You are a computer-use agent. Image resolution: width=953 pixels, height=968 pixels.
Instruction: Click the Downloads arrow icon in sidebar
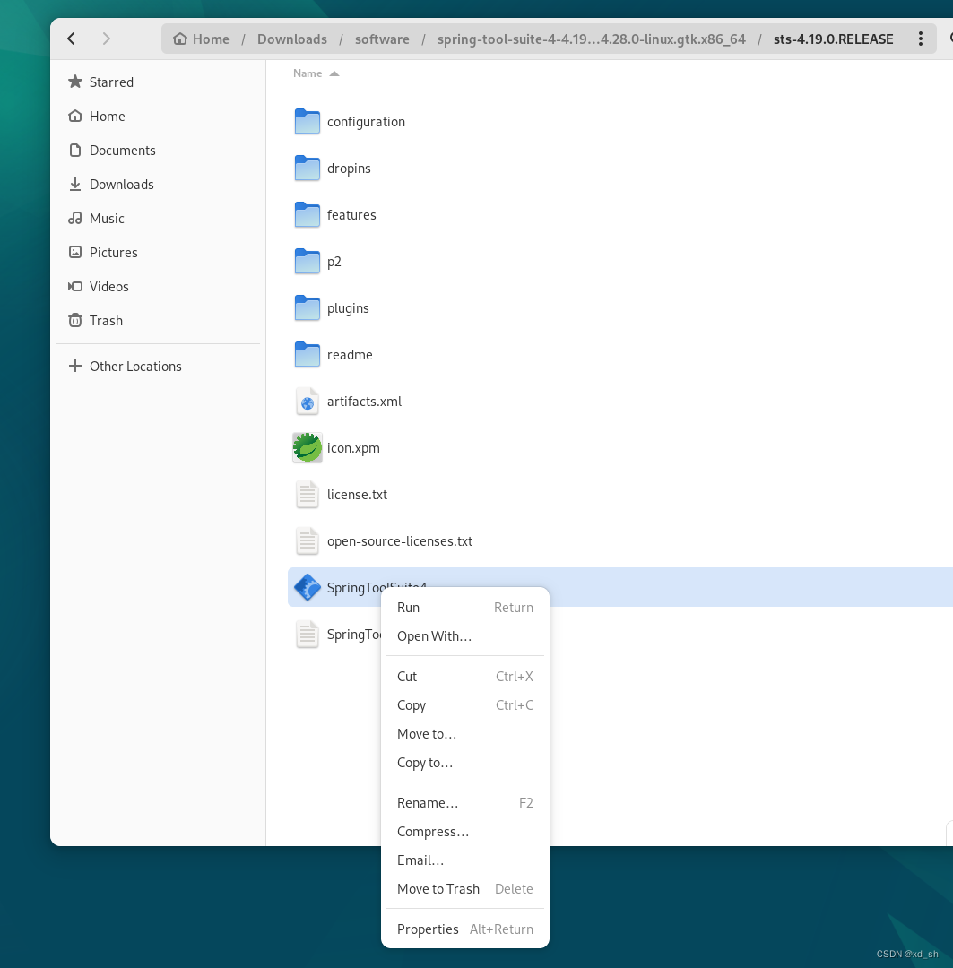click(x=75, y=184)
